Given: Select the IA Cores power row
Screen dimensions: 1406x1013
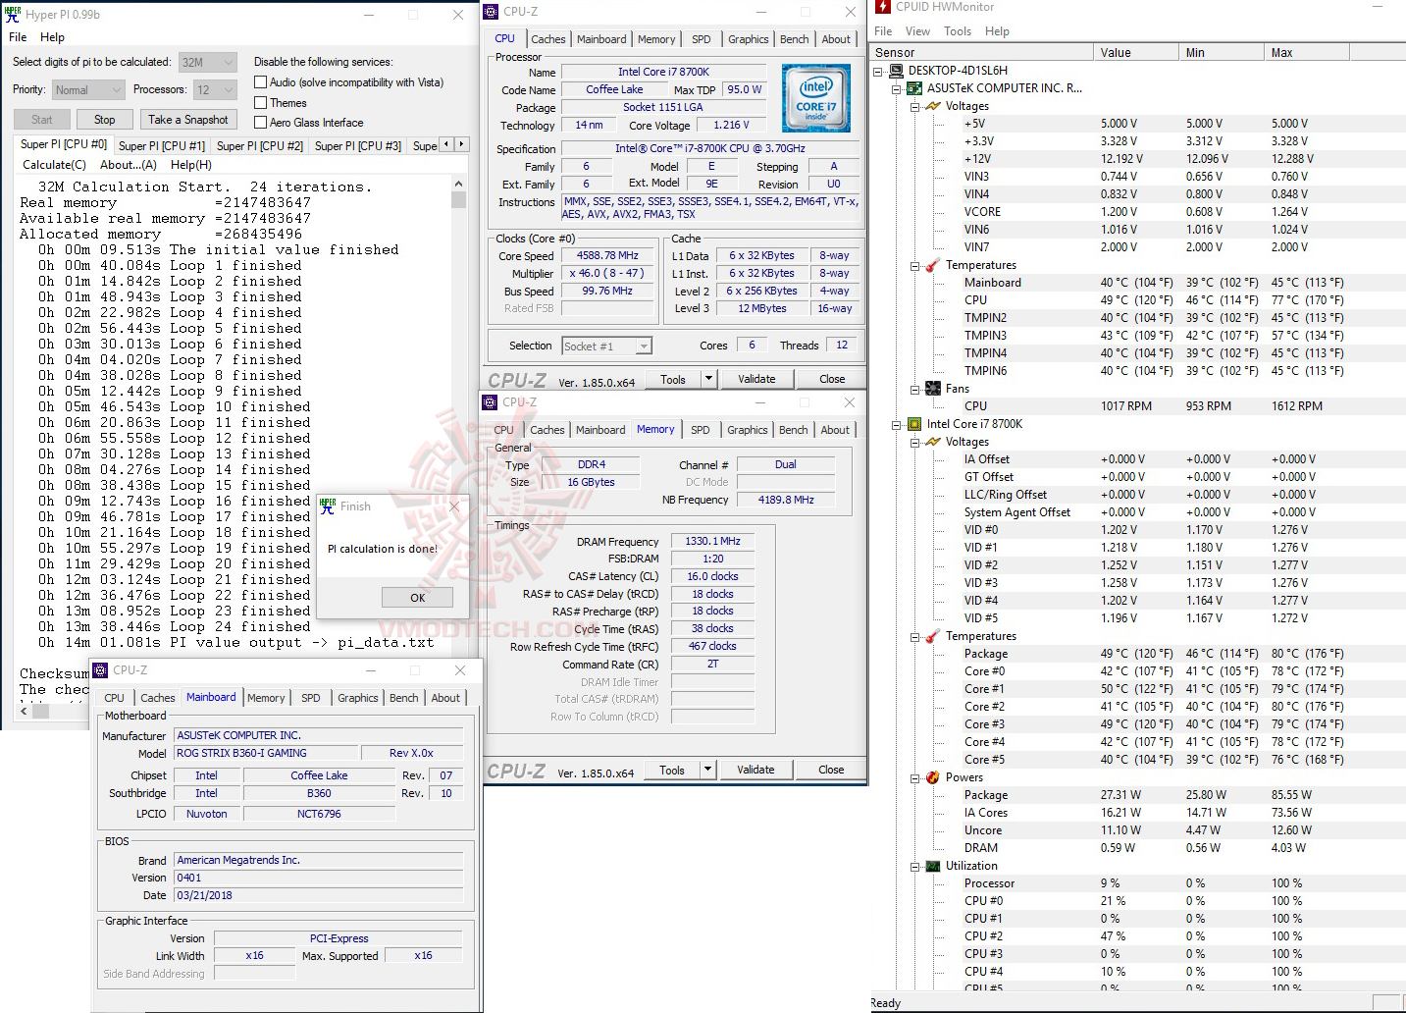Looking at the screenshot, I should point(1135,813).
